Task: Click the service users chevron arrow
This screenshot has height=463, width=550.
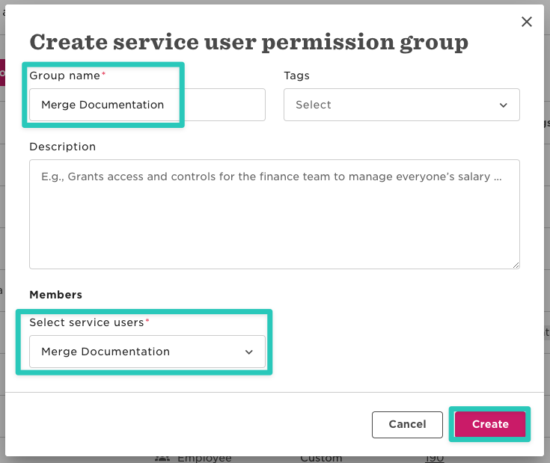Action: (249, 352)
